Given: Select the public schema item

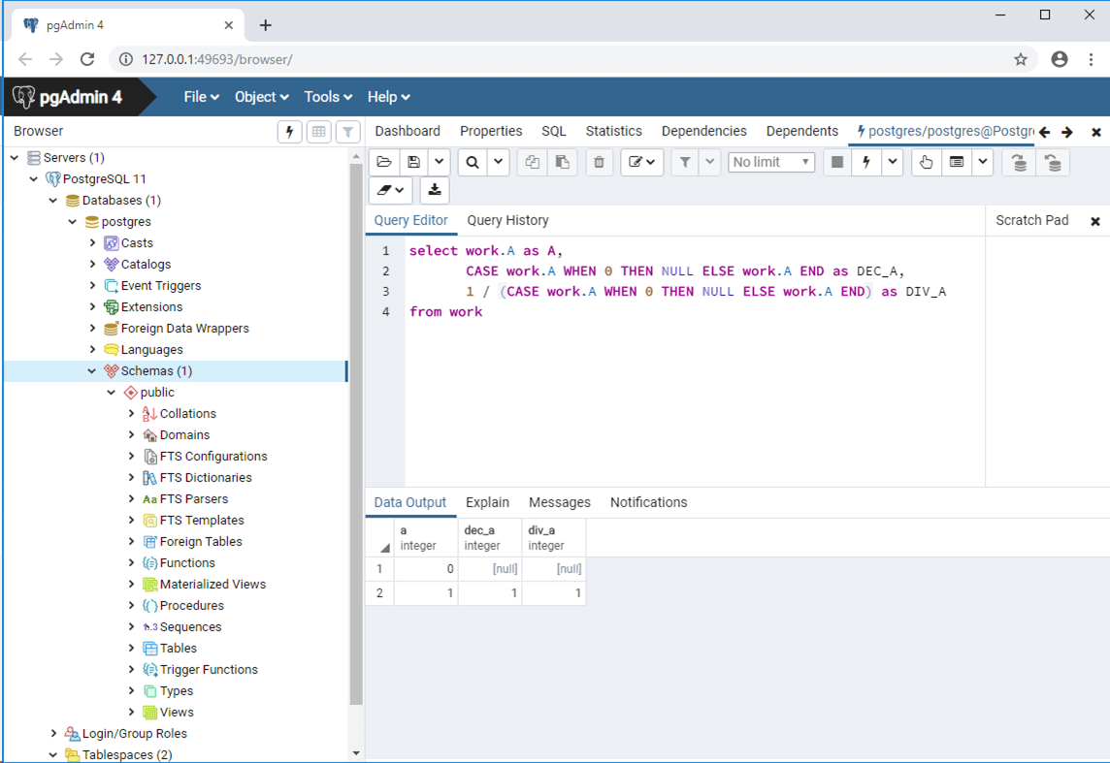Looking at the screenshot, I should [157, 392].
